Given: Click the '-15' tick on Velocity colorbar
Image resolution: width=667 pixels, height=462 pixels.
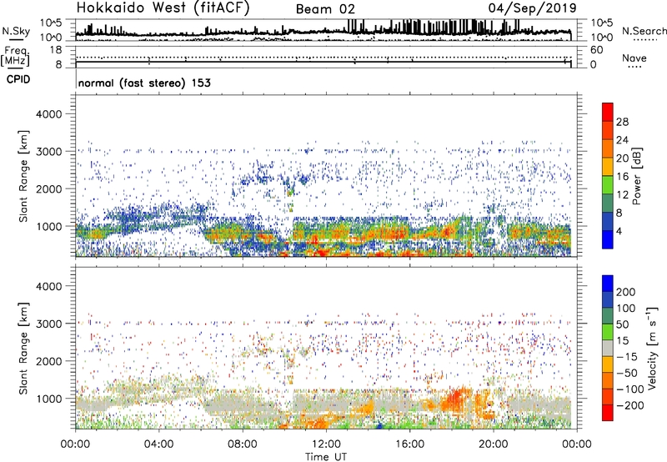Looking at the screenshot, I should [627, 357].
